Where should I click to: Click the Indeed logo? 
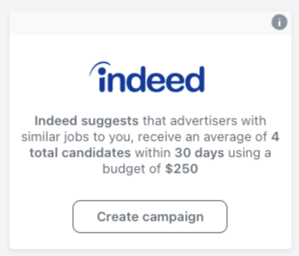pos(147,77)
